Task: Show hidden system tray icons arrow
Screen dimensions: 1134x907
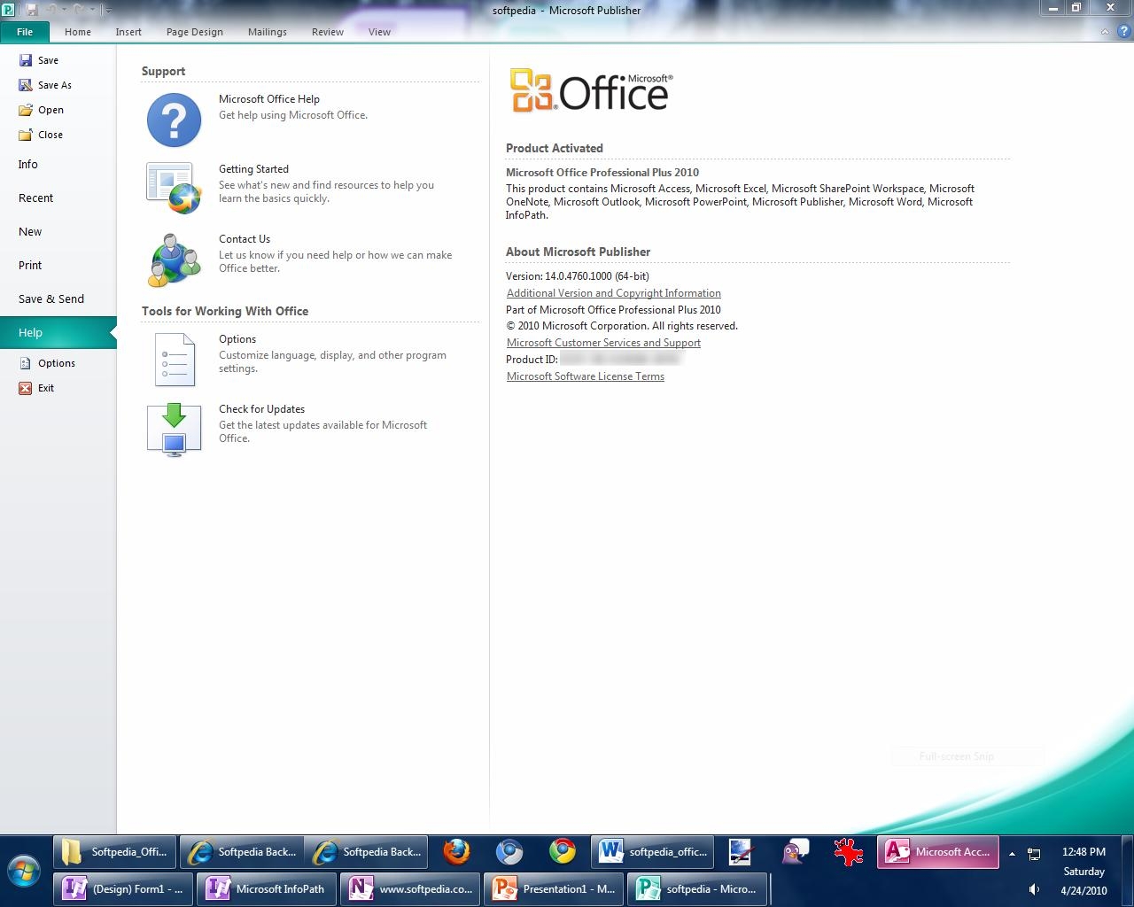Action: coord(1012,854)
